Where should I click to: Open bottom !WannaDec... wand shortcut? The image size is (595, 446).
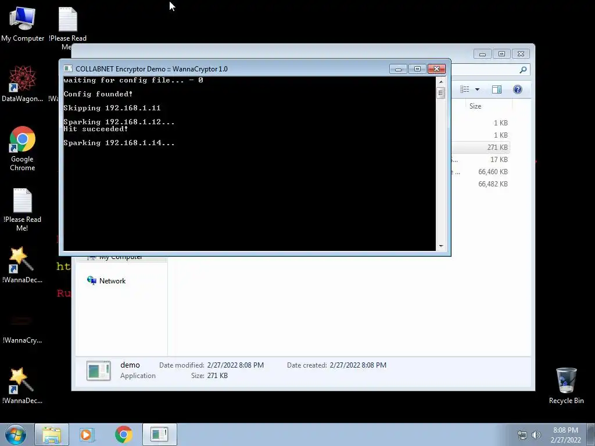coord(23,386)
